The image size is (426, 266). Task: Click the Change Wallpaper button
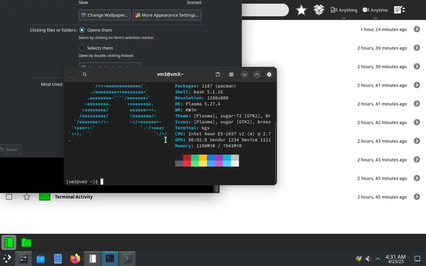pyautogui.click(x=105, y=15)
